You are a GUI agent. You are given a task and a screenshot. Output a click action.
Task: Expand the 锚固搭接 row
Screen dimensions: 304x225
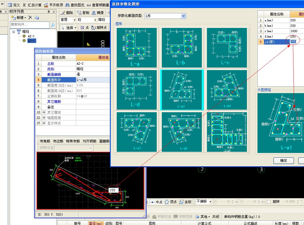click(44, 118)
